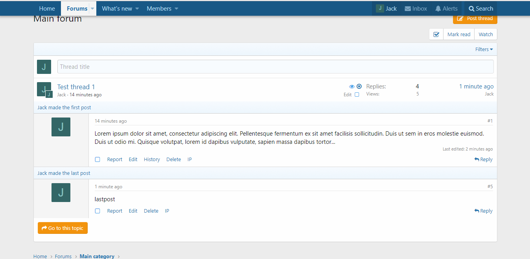Click the Post thread button
Viewport: 530px width, 259px height.
point(475,18)
